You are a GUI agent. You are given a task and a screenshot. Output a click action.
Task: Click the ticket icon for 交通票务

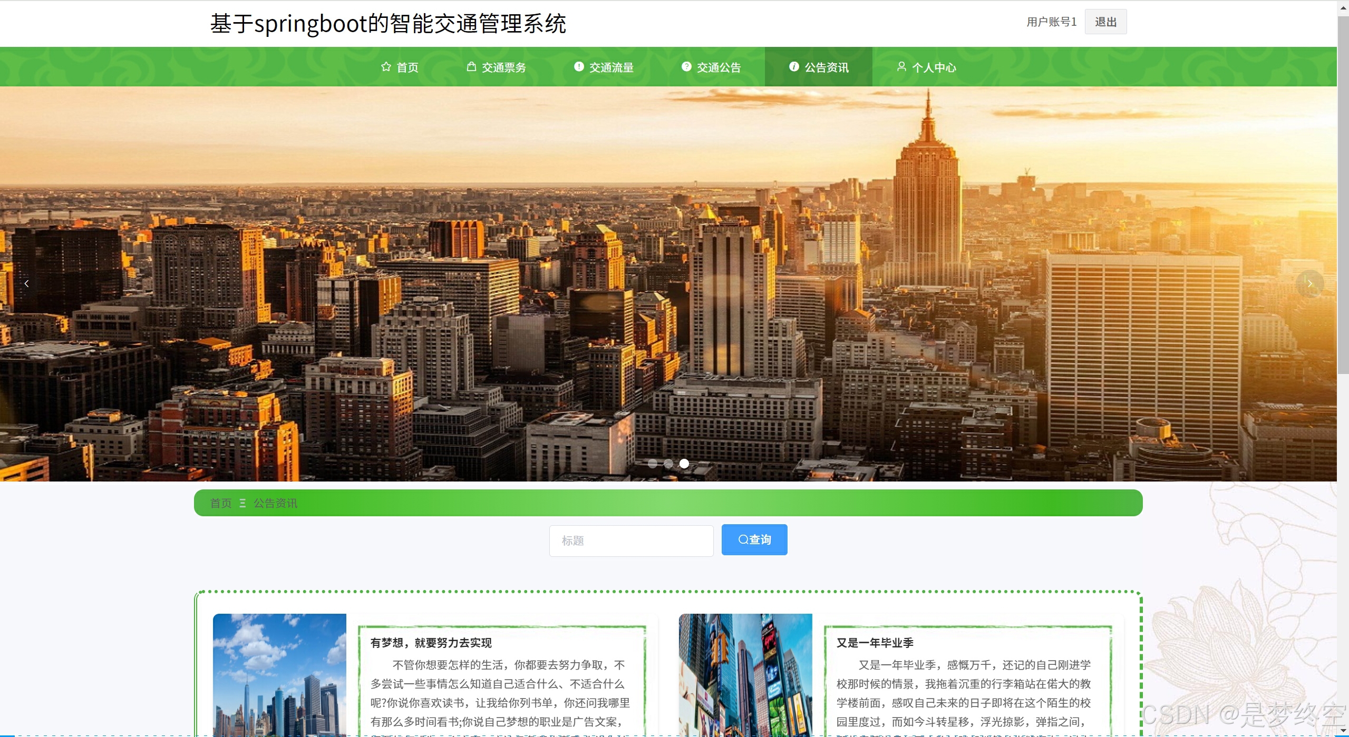coord(471,66)
